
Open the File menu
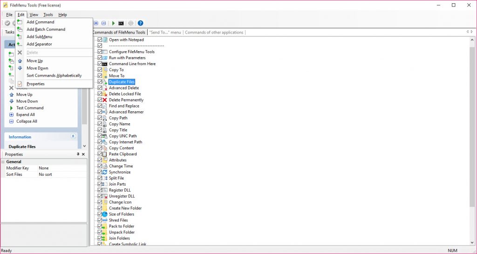tap(9, 14)
